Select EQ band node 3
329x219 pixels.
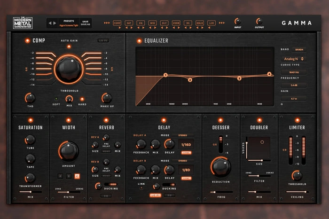point(239,78)
